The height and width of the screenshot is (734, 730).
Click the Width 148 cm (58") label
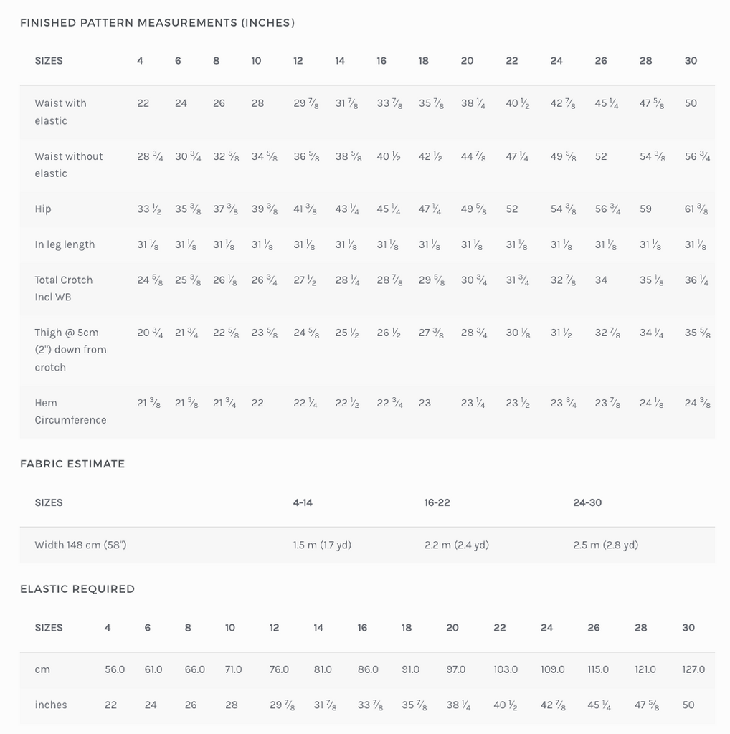point(80,545)
